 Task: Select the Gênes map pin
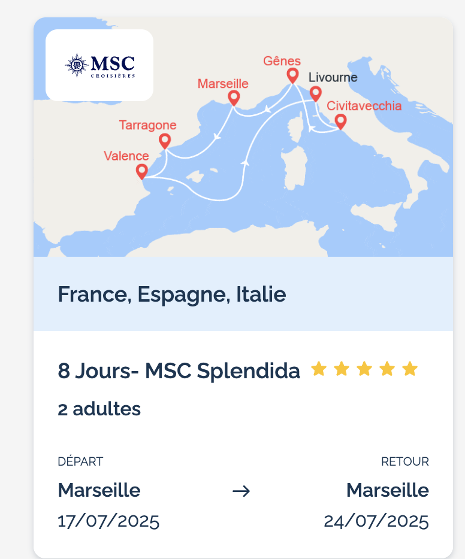pos(292,75)
